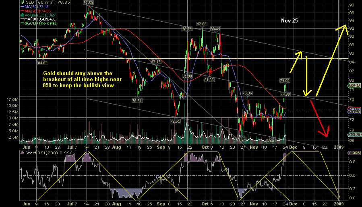Click the 98 label on the price axis
362x207 pixels.
(x=352, y=5)
